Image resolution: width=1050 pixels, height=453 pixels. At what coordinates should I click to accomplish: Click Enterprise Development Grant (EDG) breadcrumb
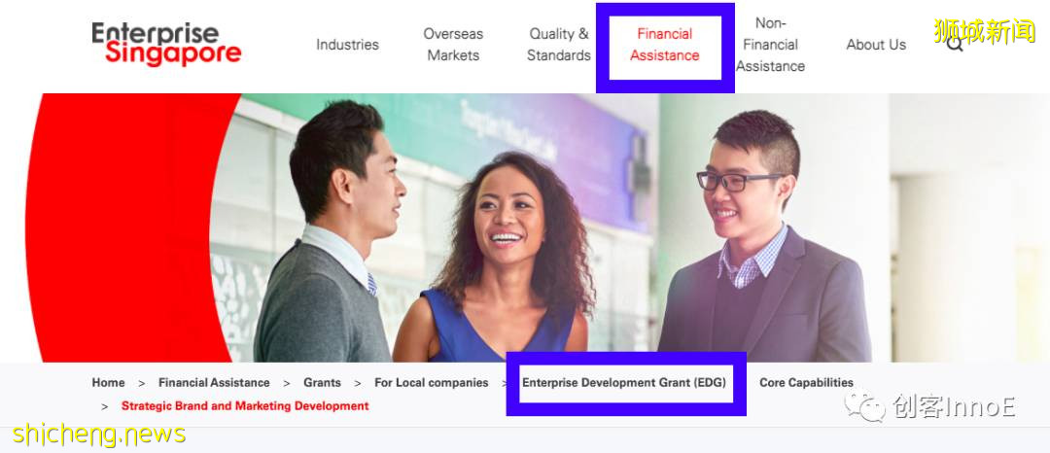click(624, 383)
